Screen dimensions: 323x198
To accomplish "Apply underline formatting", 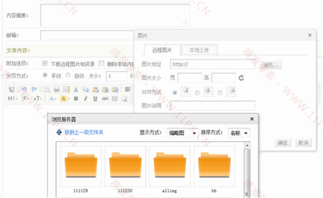I will click(95, 99).
